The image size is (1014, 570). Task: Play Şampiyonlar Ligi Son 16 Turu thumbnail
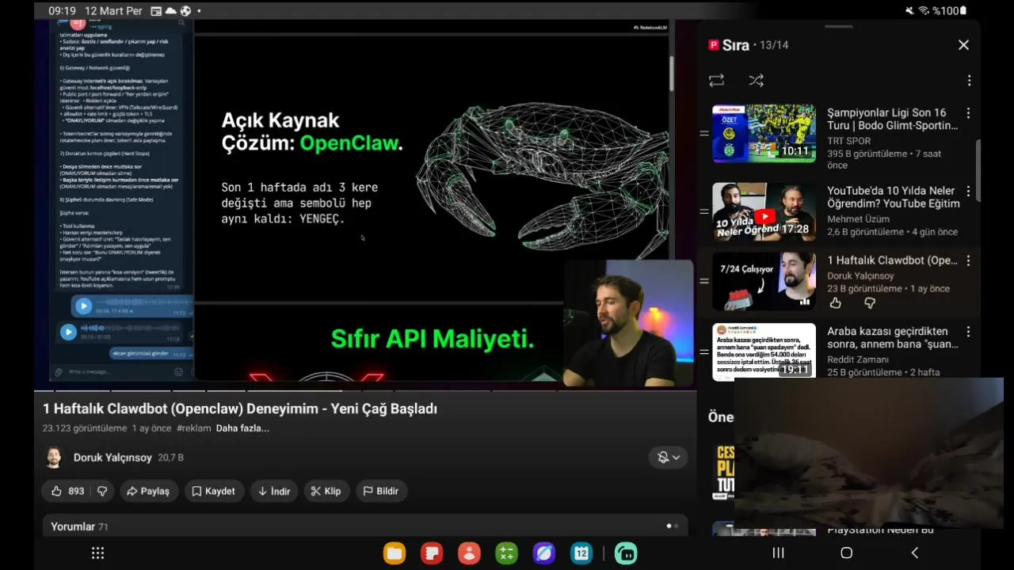[764, 133]
